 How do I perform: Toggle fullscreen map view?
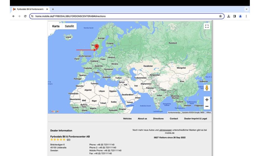point(207,26)
